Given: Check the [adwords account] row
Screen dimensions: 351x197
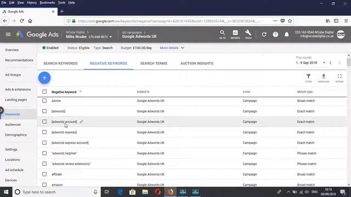Looking at the screenshot, I should coord(44,121).
